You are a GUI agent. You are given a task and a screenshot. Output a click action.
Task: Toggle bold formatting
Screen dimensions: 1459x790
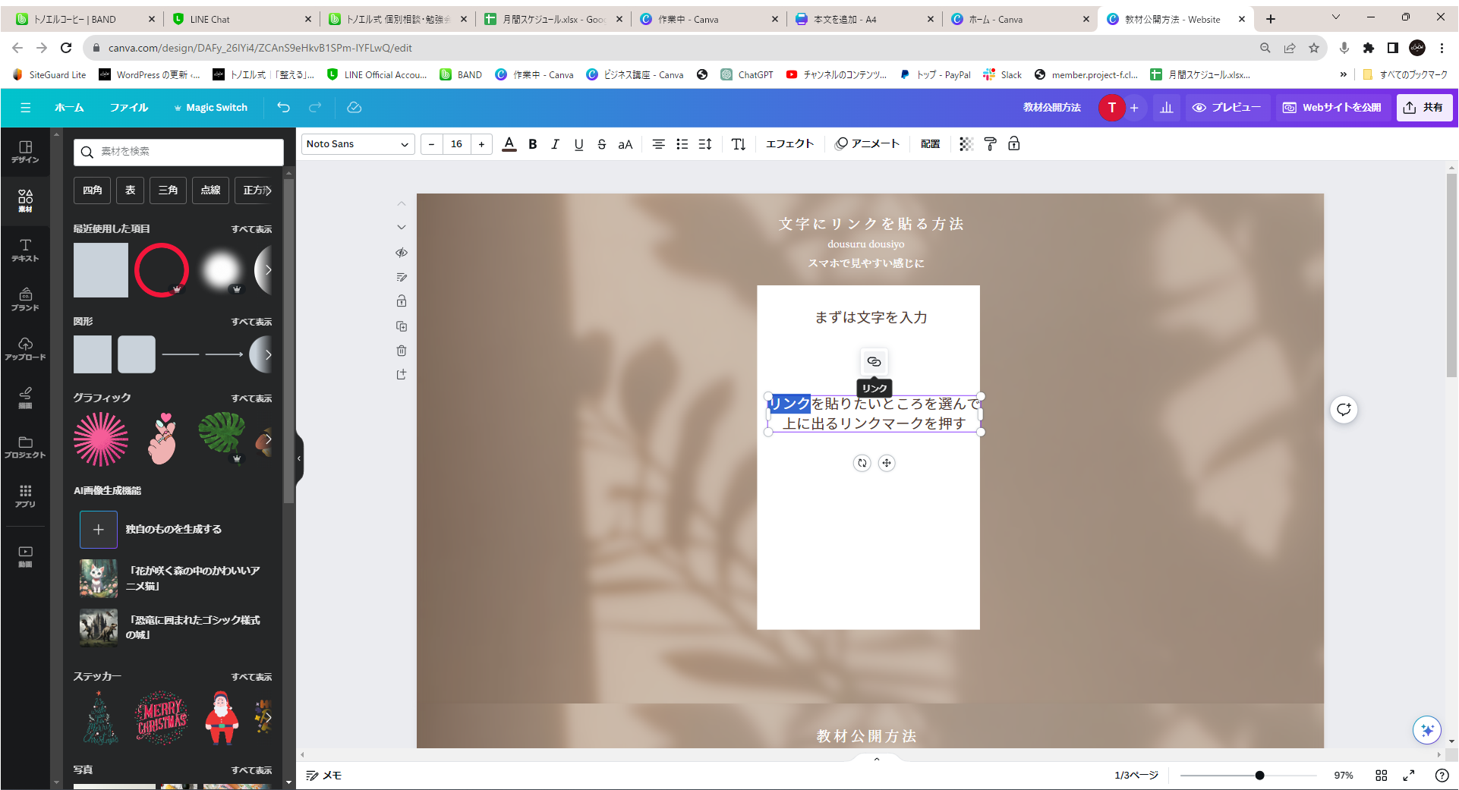click(533, 144)
